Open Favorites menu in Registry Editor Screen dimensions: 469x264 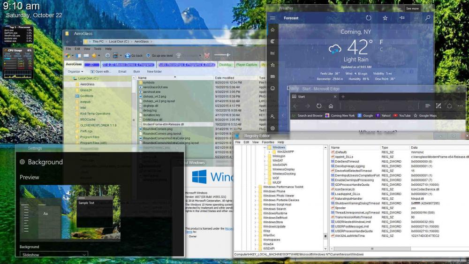268,142
